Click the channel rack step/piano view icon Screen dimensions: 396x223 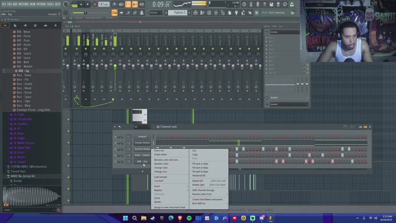[x=365, y=127]
